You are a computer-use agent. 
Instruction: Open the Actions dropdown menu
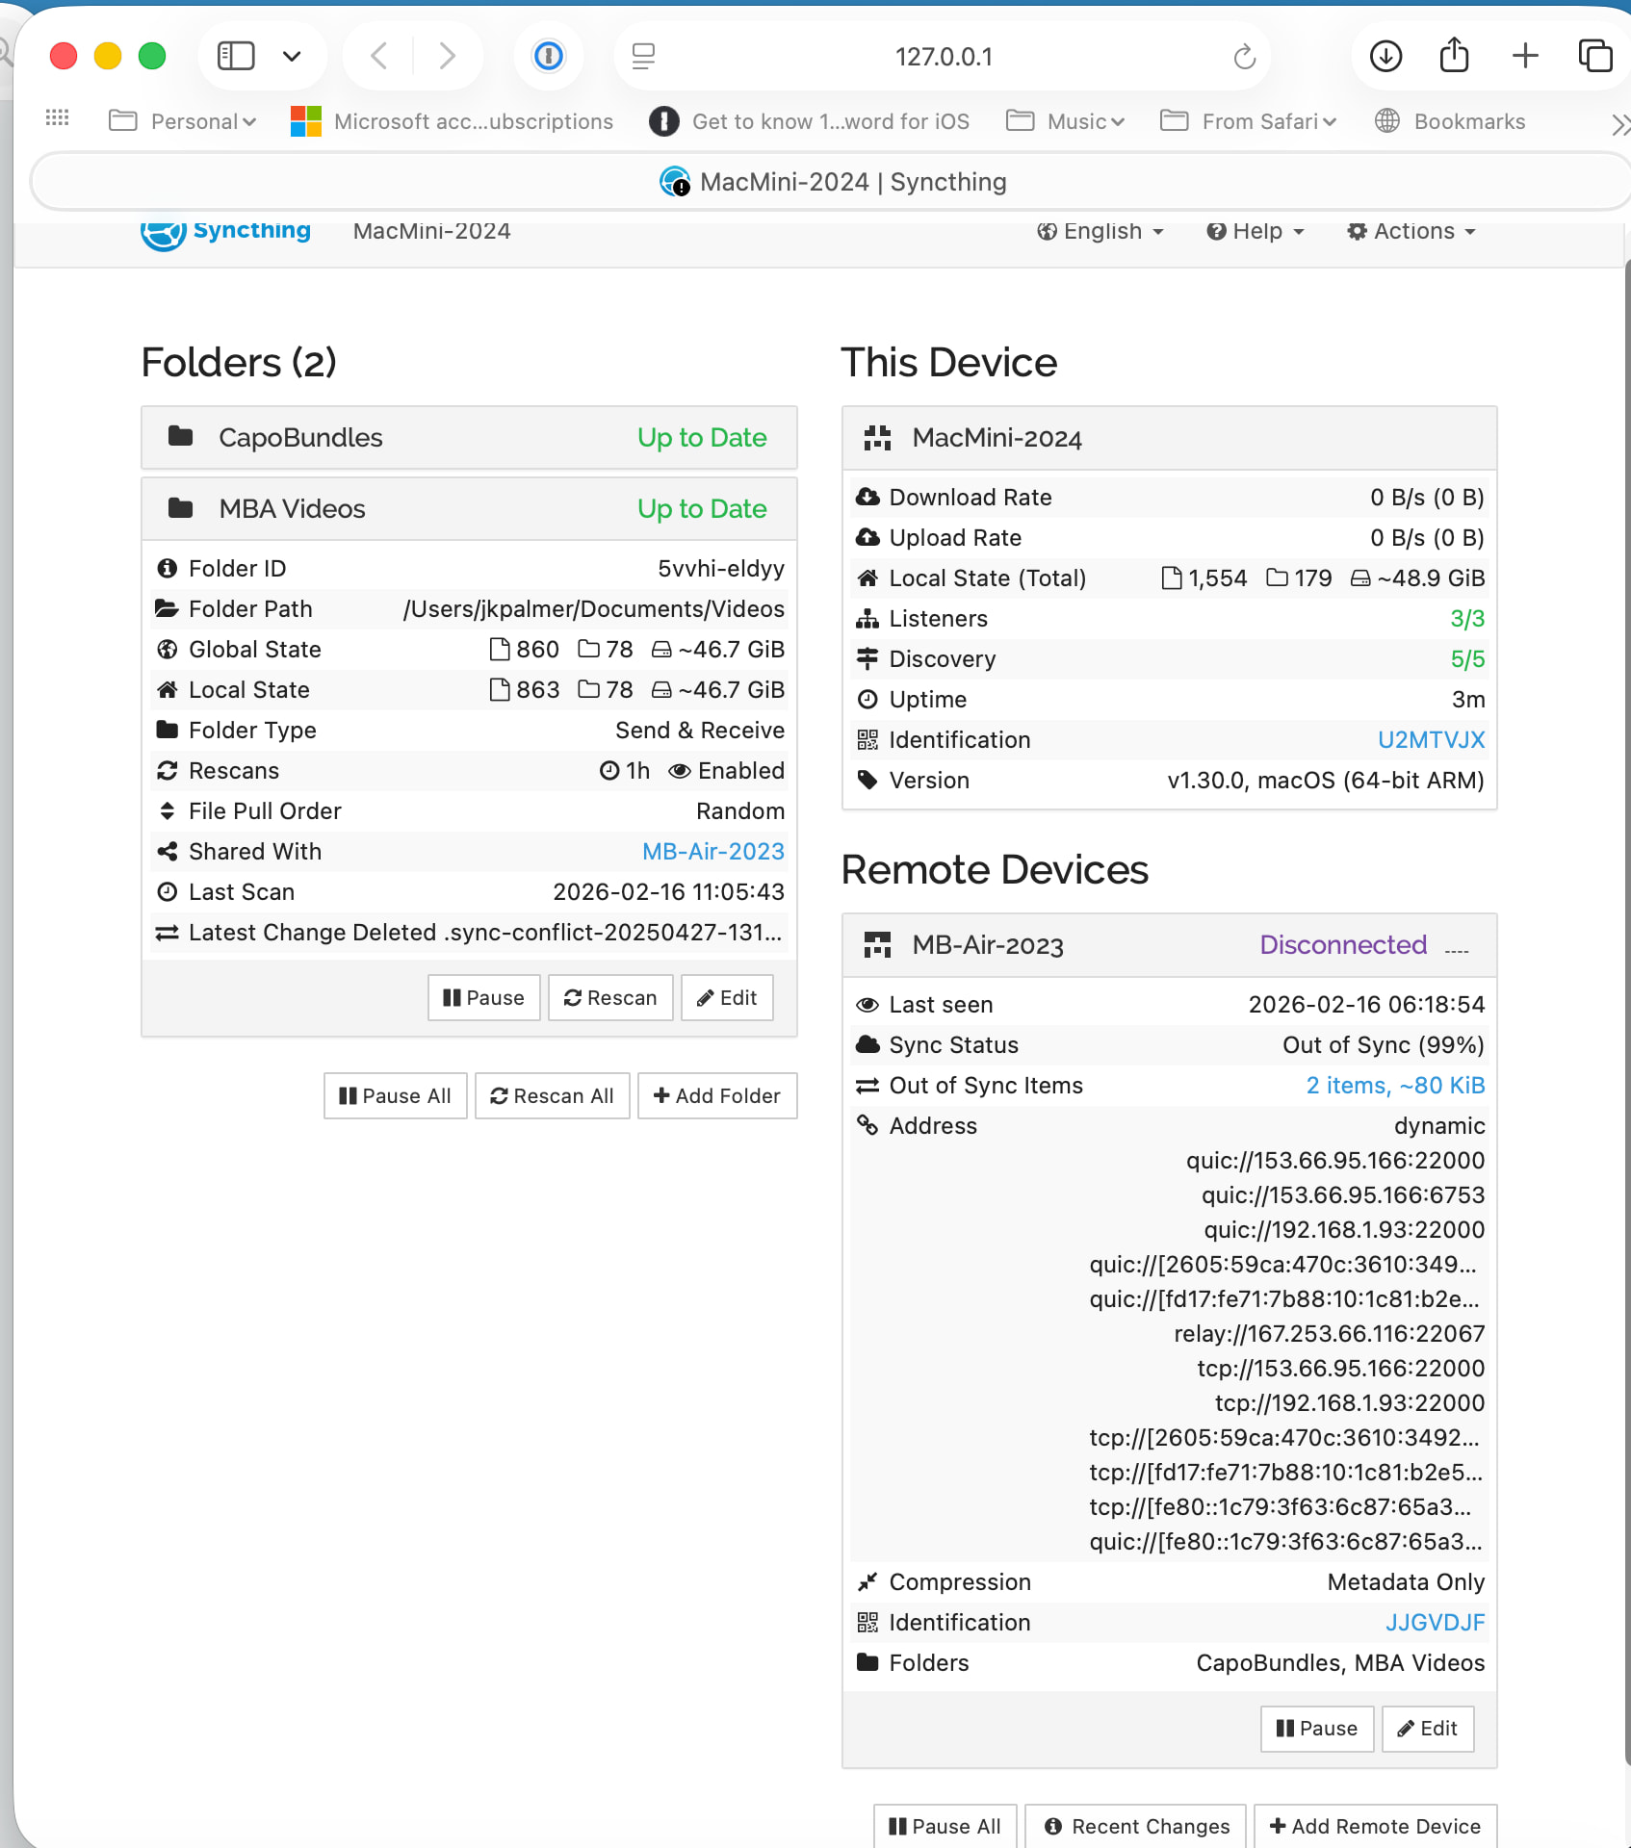(x=1411, y=232)
